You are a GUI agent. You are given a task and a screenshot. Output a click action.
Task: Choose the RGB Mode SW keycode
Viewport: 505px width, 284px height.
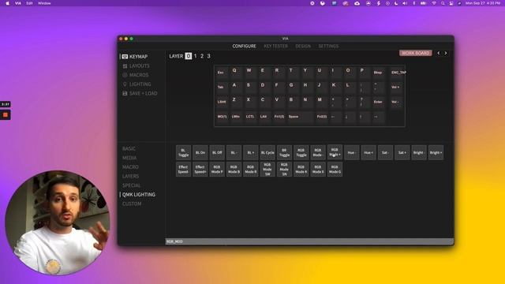(267, 170)
